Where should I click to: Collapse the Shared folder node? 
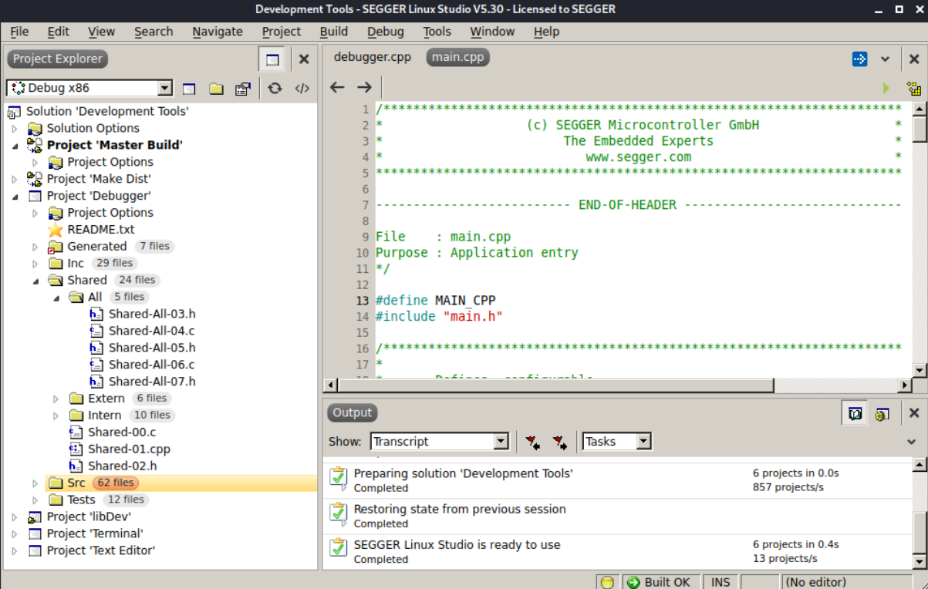pyautogui.click(x=35, y=281)
